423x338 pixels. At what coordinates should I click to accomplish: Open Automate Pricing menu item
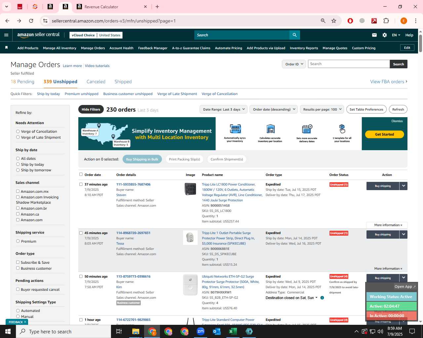click(228, 48)
